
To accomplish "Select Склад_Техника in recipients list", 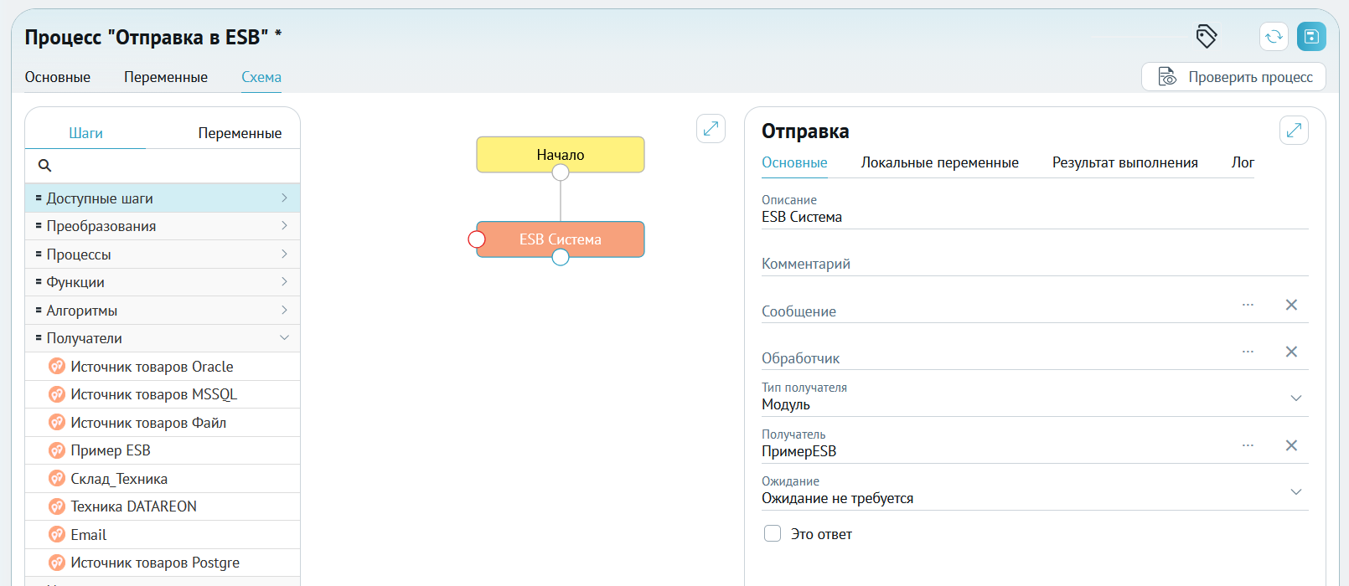I will [x=163, y=478].
